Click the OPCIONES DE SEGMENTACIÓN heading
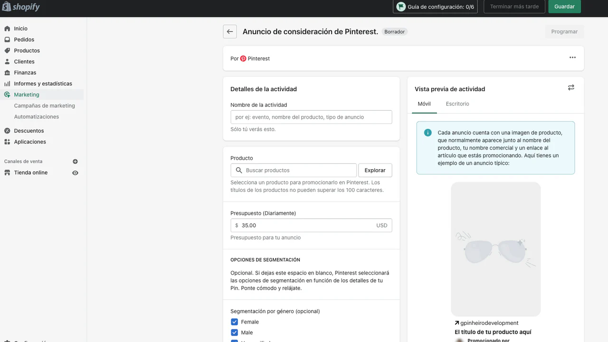This screenshot has width=608, height=342. [x=265, y=260]
